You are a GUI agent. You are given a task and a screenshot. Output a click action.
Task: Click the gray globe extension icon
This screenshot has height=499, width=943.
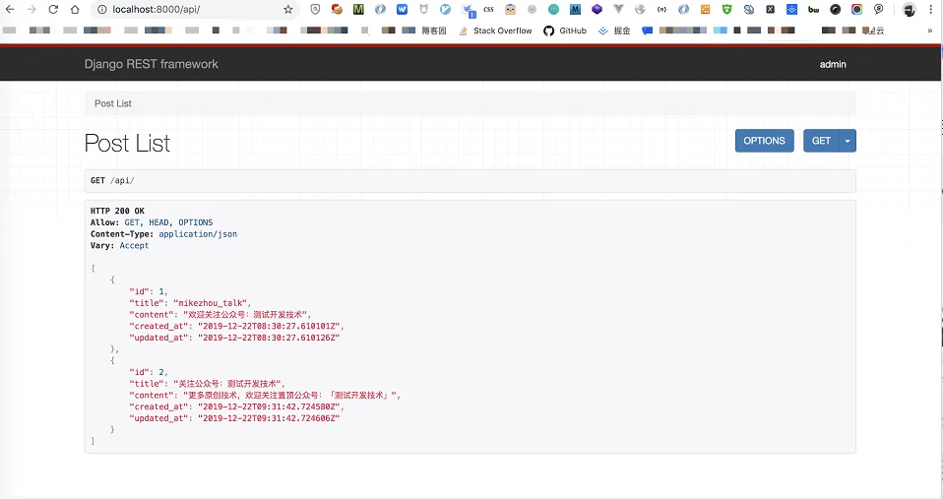click(640, 9)
